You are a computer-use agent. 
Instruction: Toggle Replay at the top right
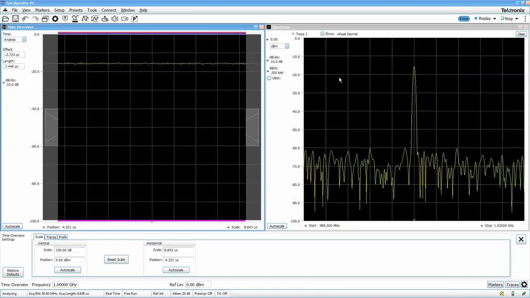[x=484, y=18]
